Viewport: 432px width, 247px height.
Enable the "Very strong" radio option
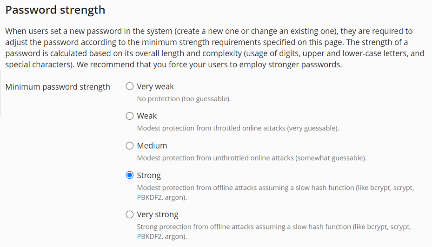(130, 214)
